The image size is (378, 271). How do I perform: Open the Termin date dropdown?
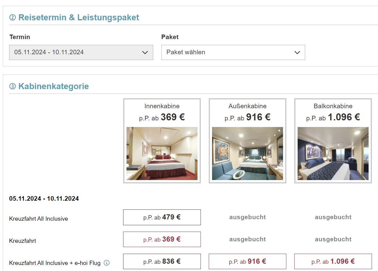(x=81, y=52)
